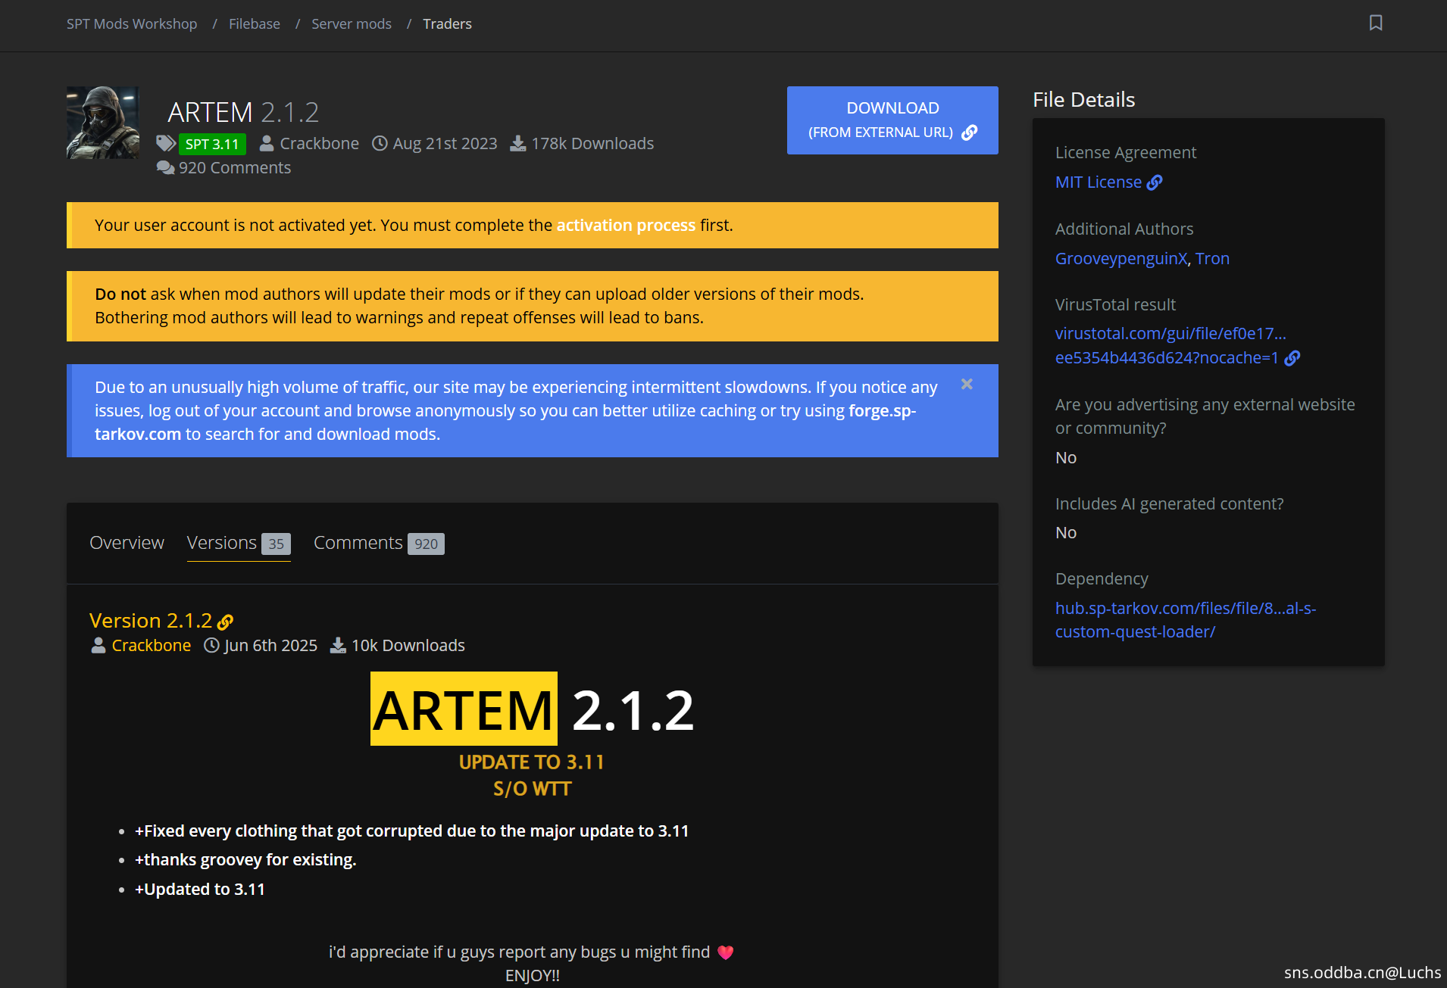Screen dimensions: 1447x988
Task: Click the permalink icon beside Version 2.1.2
Action: 225,622
